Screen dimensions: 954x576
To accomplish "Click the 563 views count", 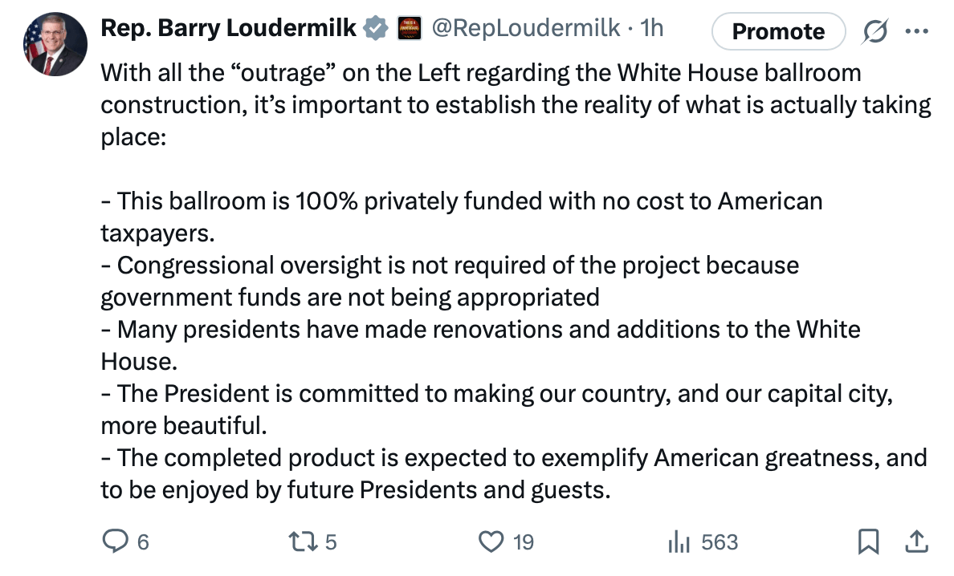I will (x=719, y=543).
